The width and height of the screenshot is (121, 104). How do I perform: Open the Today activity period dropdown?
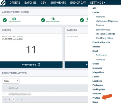(x=11, y=81)
